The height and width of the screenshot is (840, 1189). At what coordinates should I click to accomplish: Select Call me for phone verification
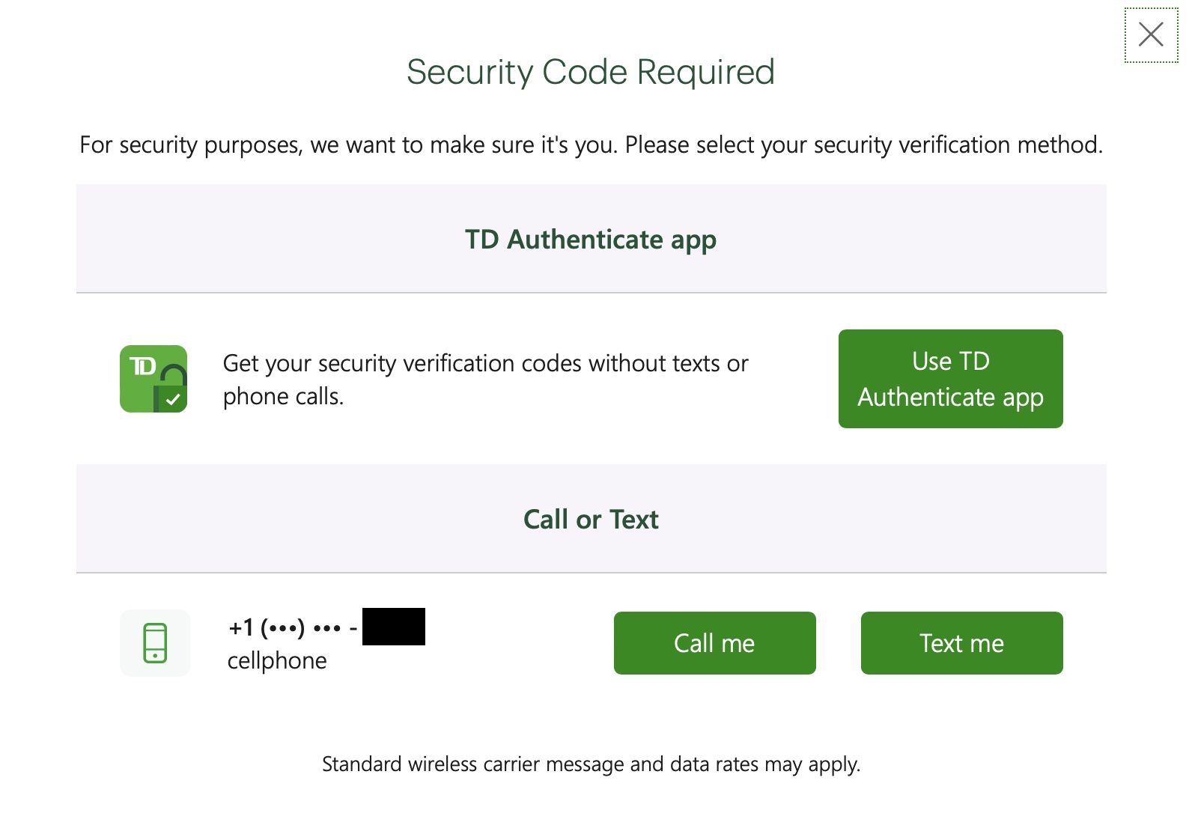(x=714, y=642)
